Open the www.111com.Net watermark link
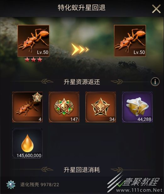 coord(139,190)
